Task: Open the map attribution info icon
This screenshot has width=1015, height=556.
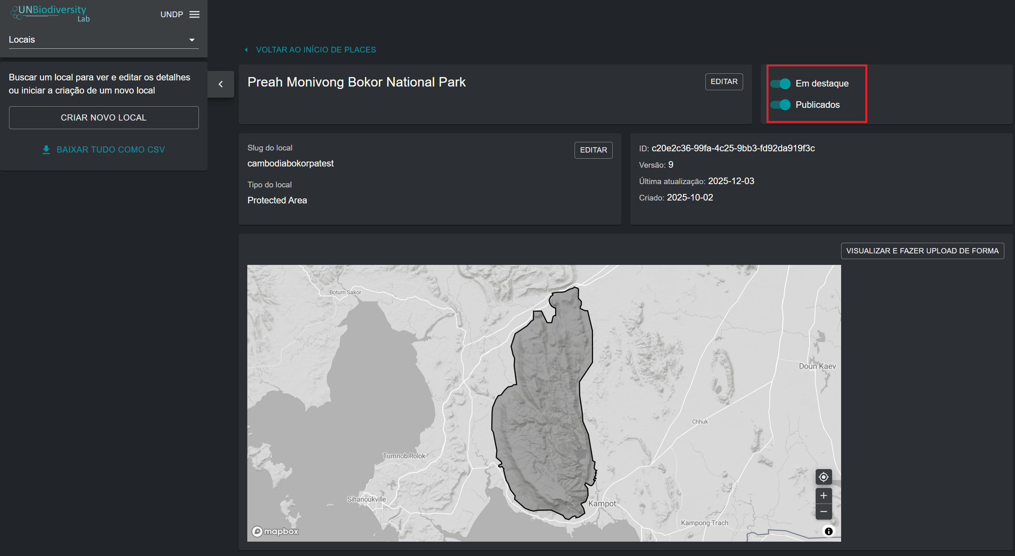Action: [828, 531]
